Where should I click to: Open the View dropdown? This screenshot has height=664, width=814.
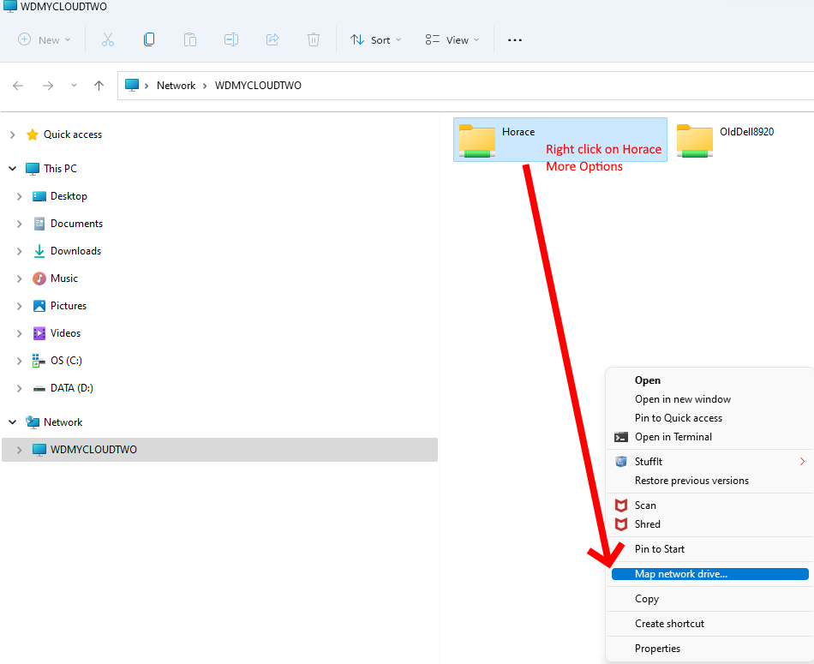452,40
